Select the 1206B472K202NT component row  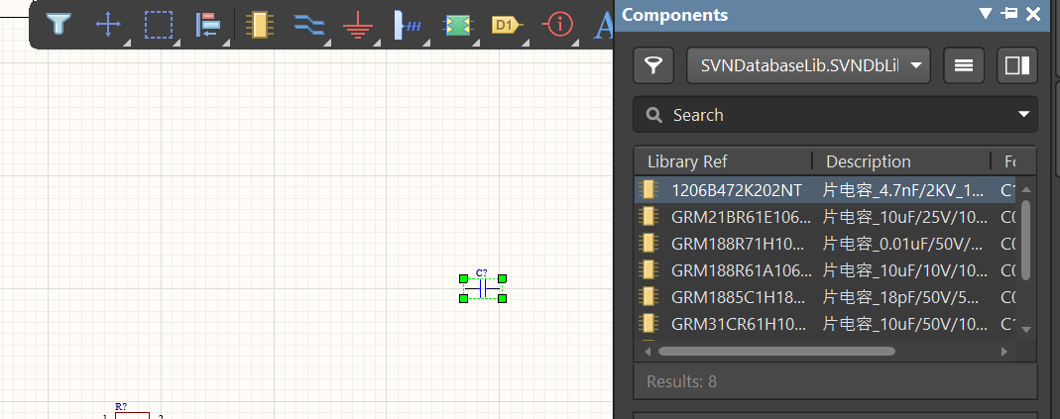click(x=825, y=190)
